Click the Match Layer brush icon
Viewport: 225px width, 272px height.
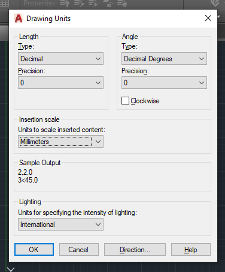(x=122, y=4)
